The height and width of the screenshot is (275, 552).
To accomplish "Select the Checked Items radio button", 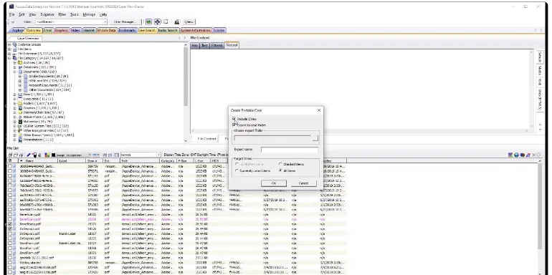I will click(280, 164).
